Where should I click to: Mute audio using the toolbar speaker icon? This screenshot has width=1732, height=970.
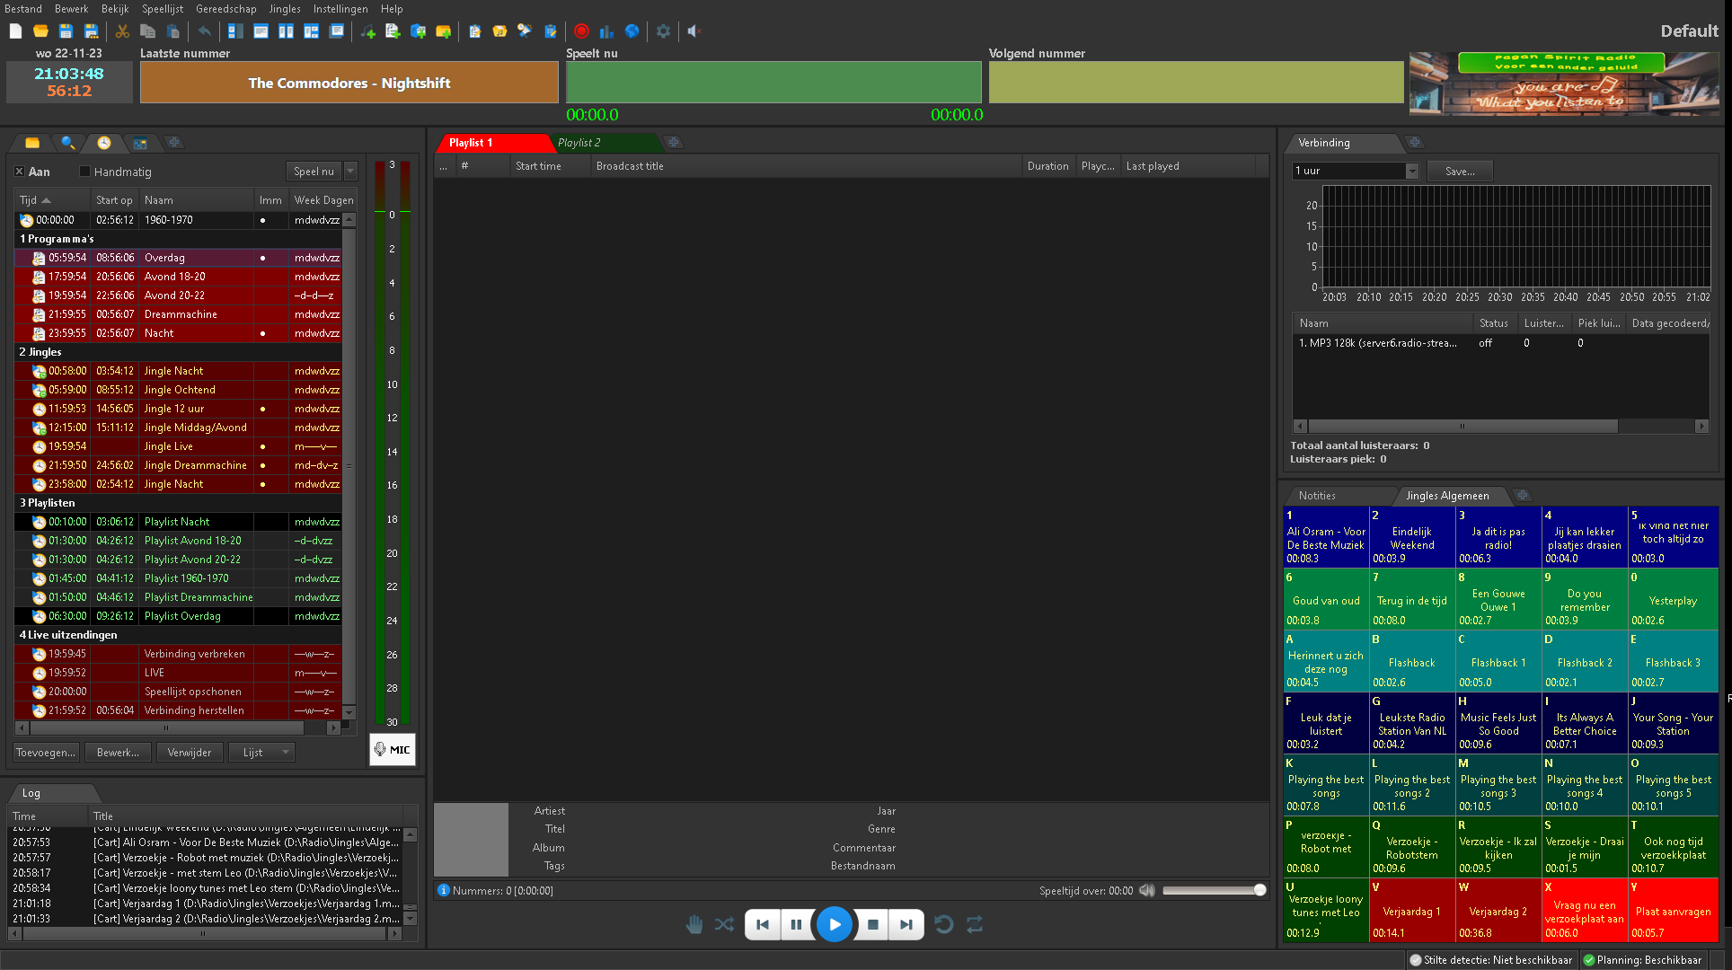tap(694, 31)
